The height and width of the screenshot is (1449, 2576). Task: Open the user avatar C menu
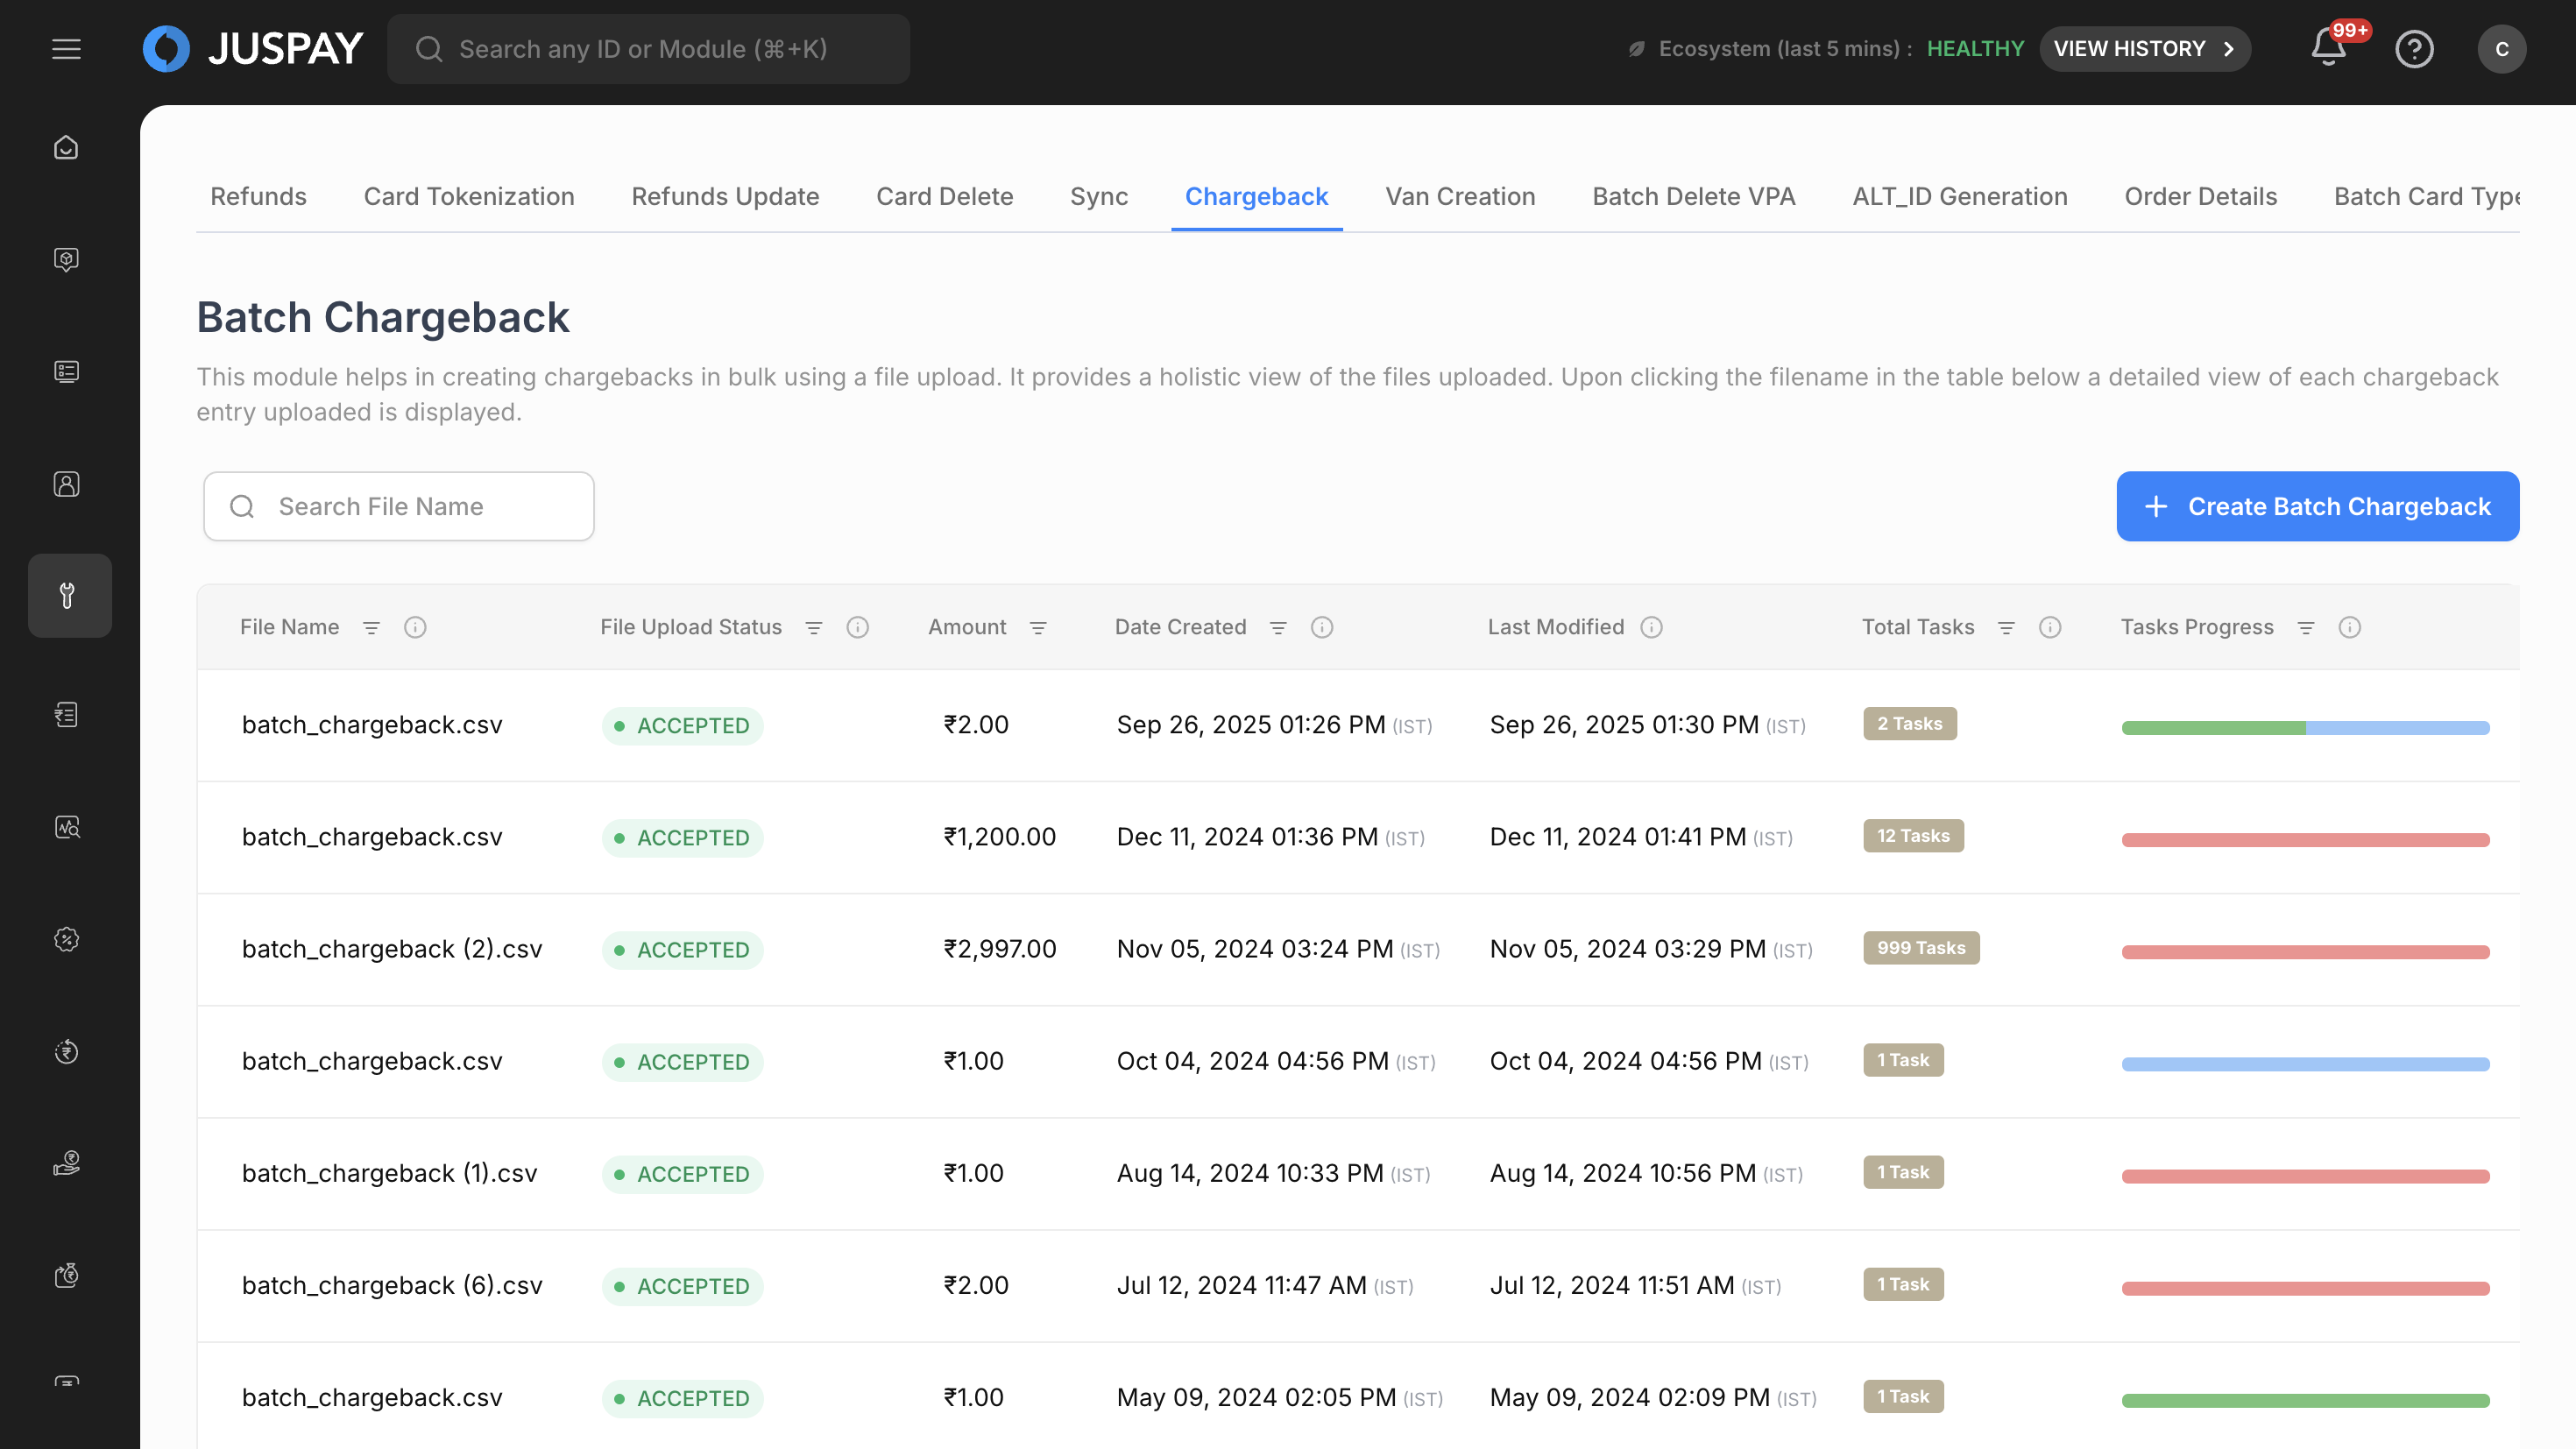coord(2501,49)
